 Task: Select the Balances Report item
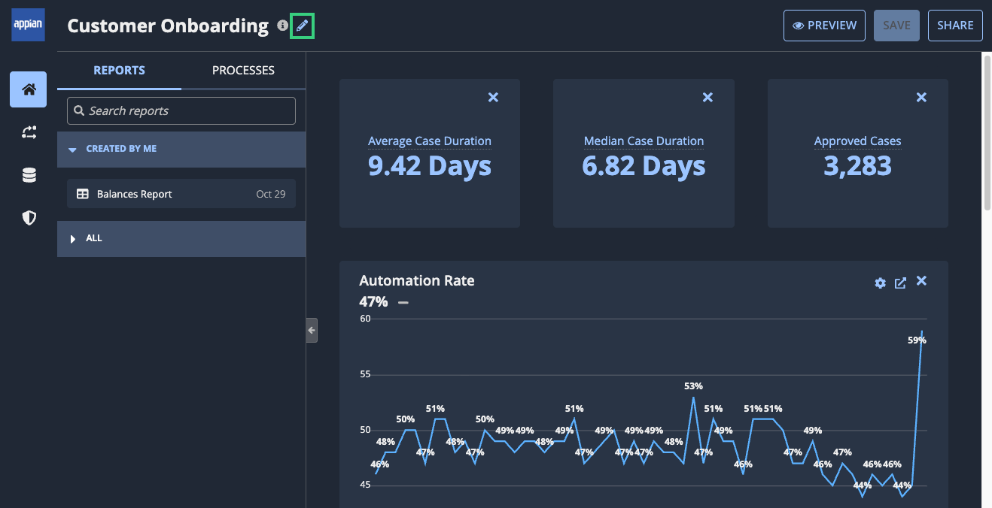[x=181, y=194]
